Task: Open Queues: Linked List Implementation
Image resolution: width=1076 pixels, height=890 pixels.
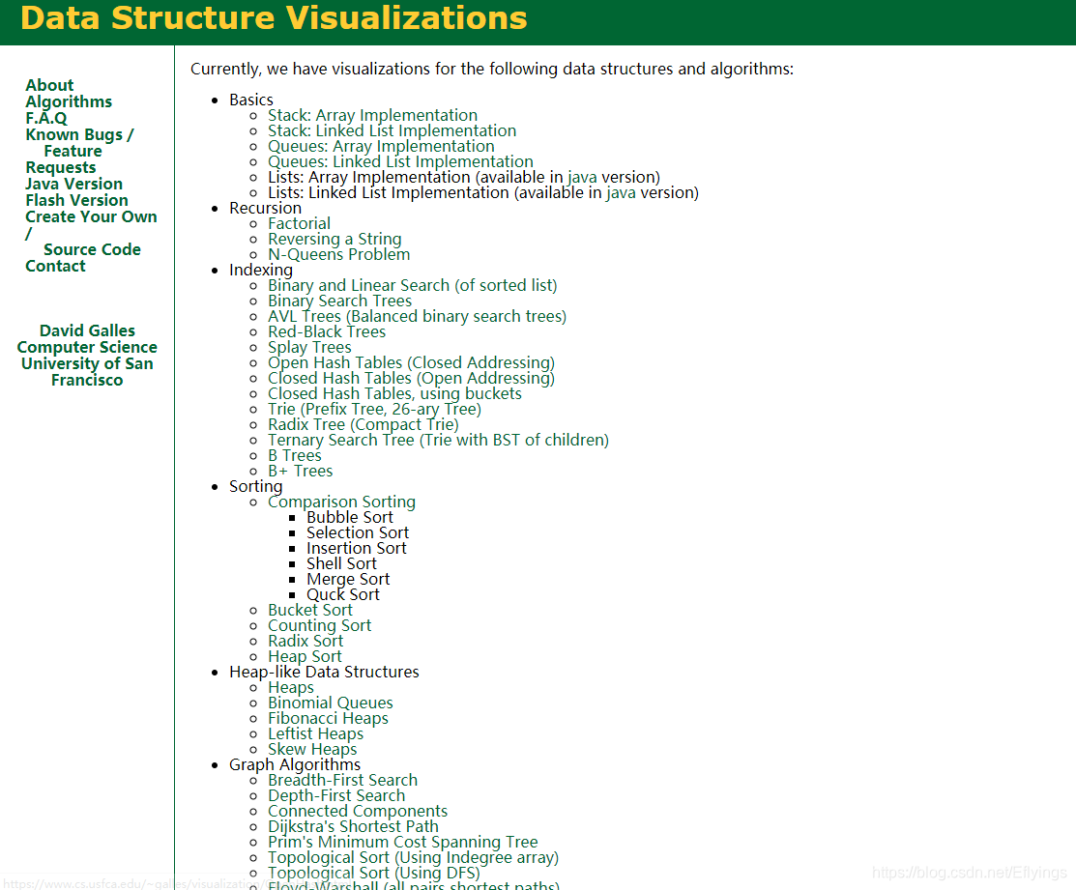Action: pos(400,161)
